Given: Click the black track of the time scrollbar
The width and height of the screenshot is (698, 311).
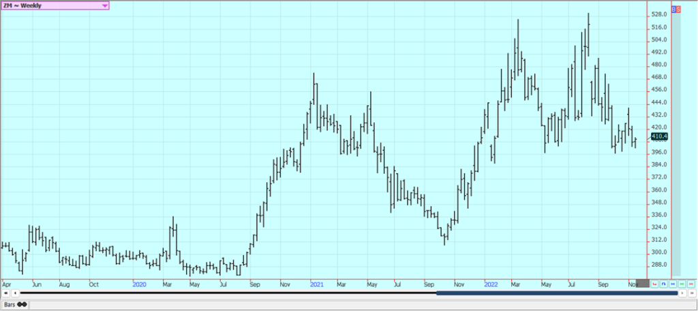Looking at the screenshot, I should click(x=228, y=293).
